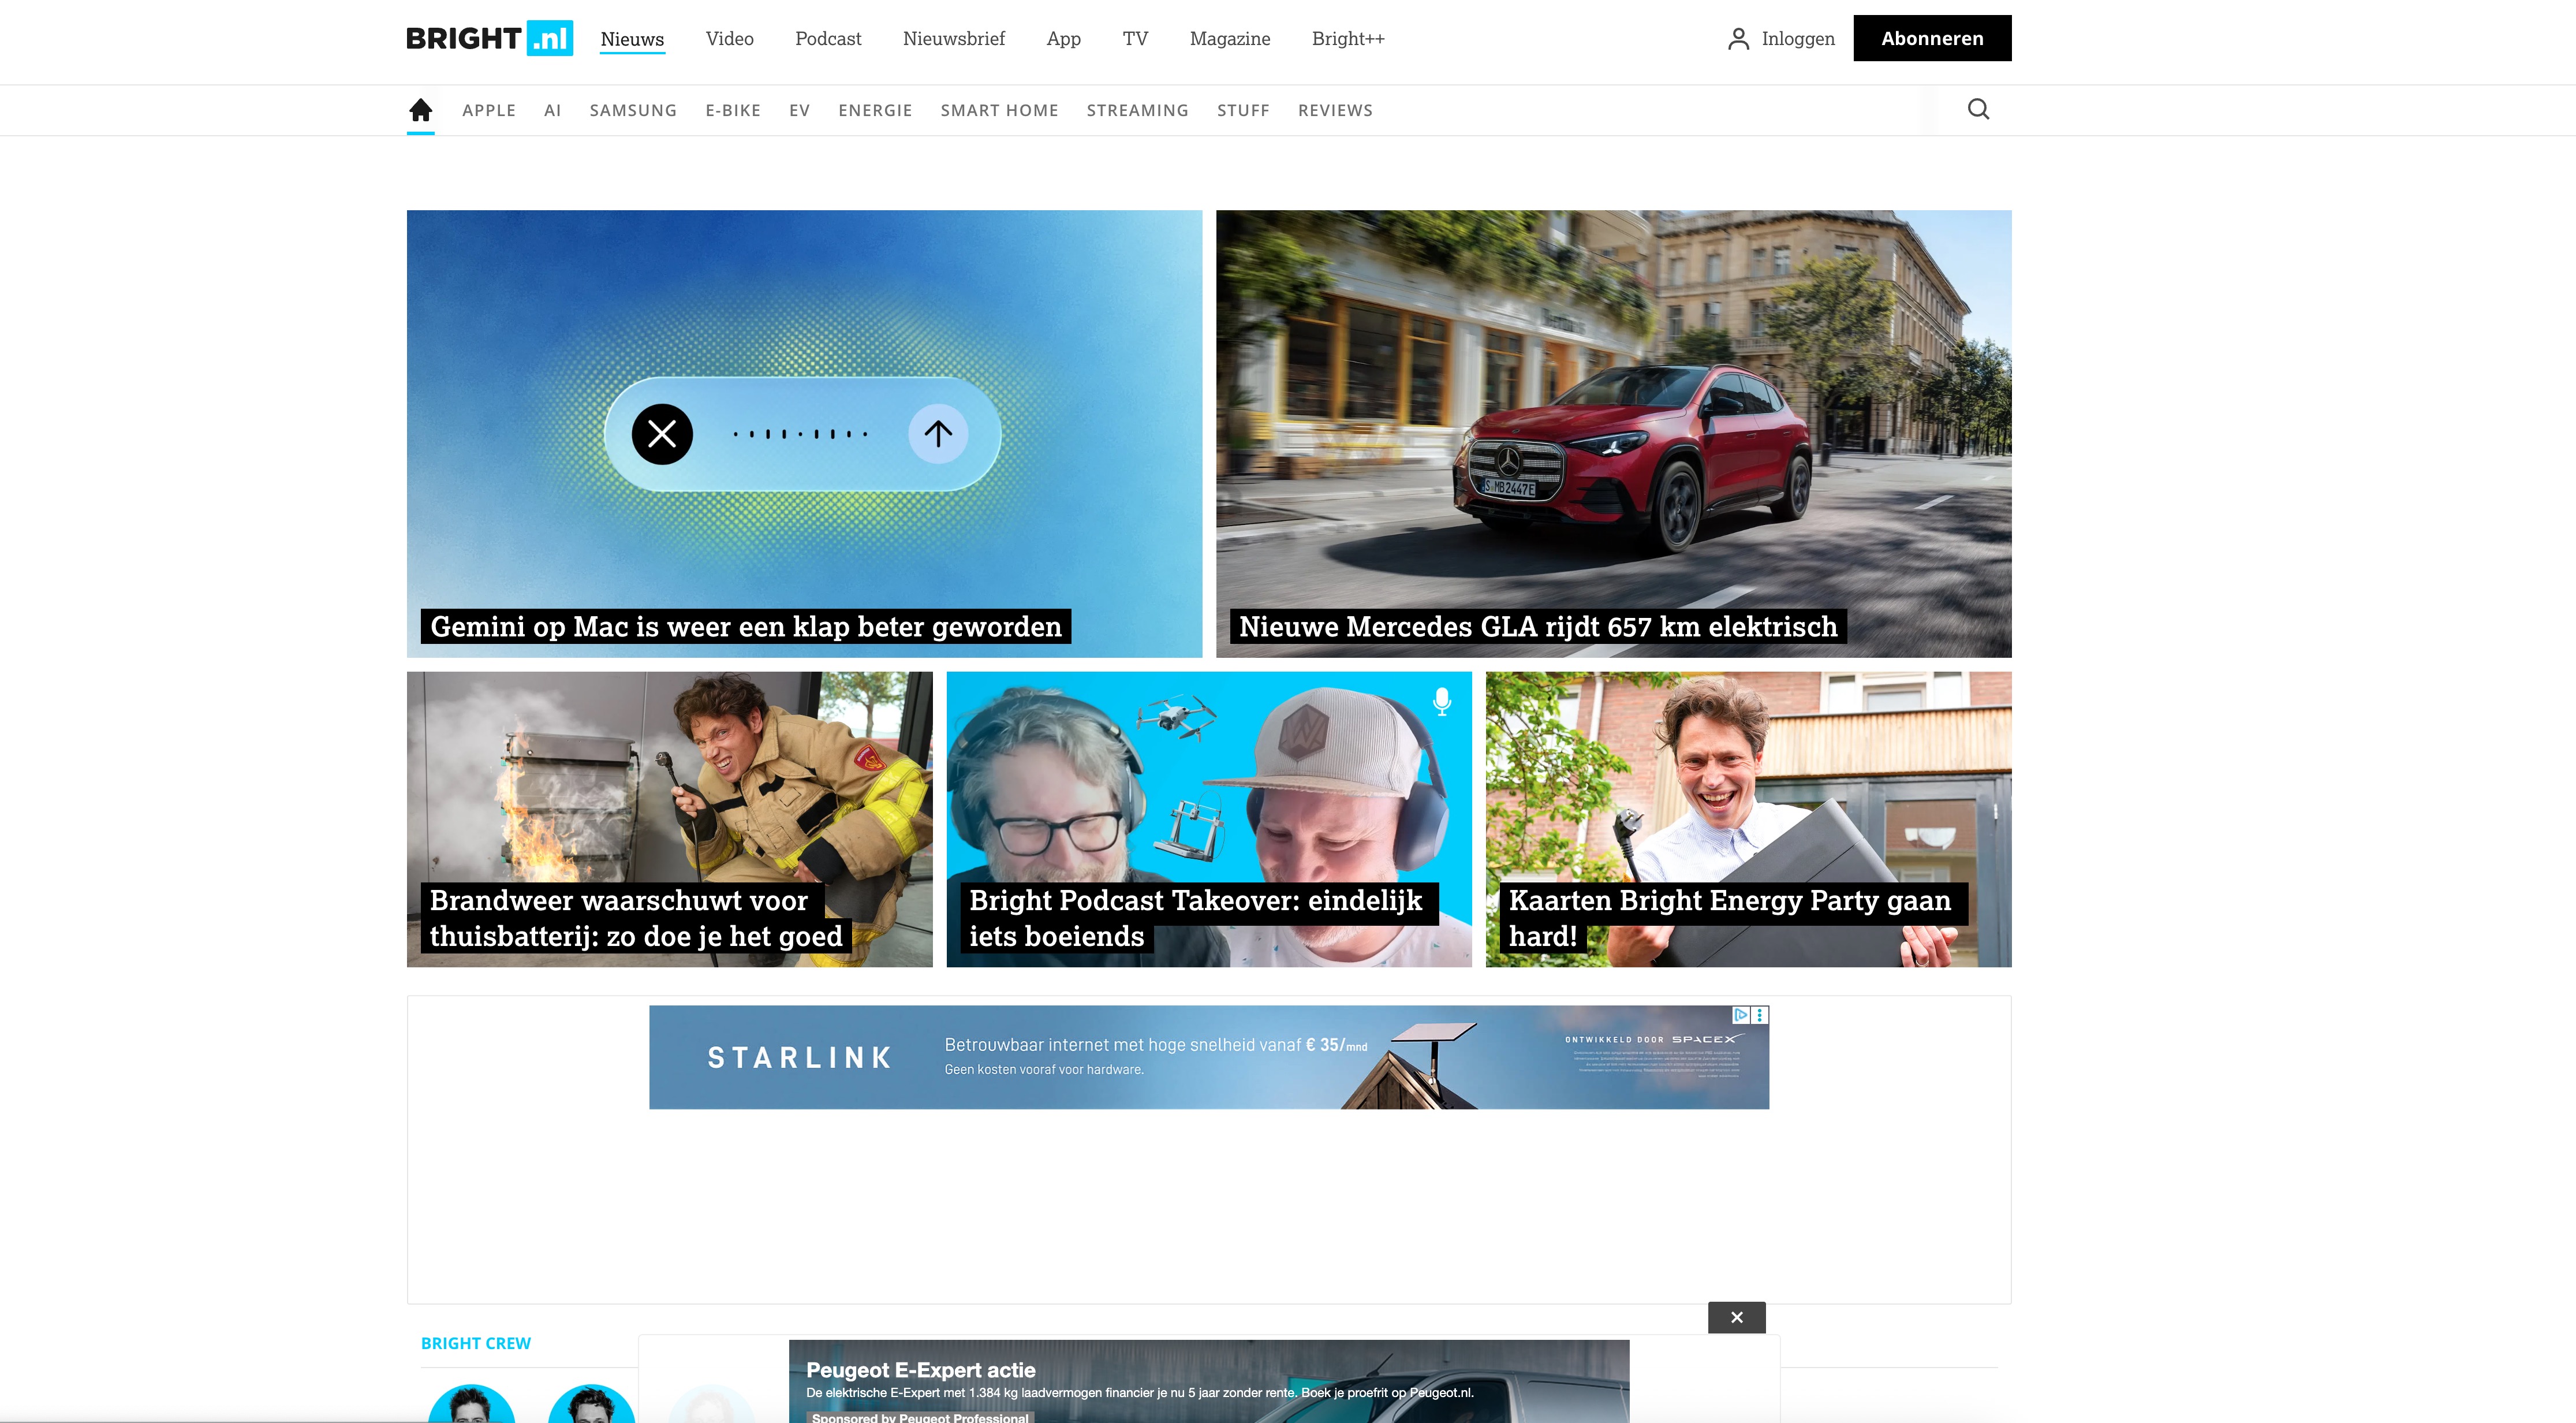
Task: Open the Podcast menu item
Action: click(828, 39)
